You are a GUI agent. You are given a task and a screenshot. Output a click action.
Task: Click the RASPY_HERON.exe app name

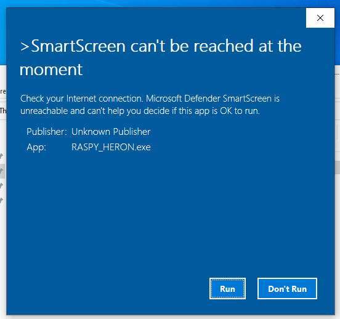coord(111,147)
